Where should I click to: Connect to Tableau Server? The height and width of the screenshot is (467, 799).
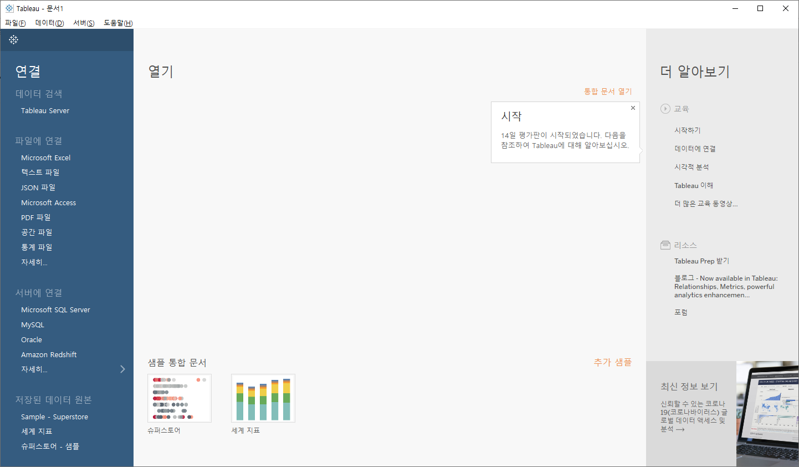[x=45, y=110]
